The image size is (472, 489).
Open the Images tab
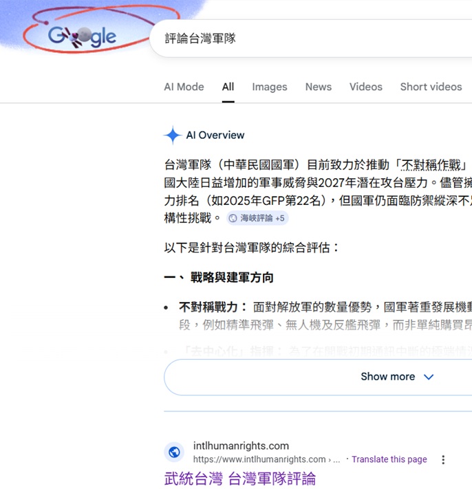pyautogui.click(x=269, y=87)
